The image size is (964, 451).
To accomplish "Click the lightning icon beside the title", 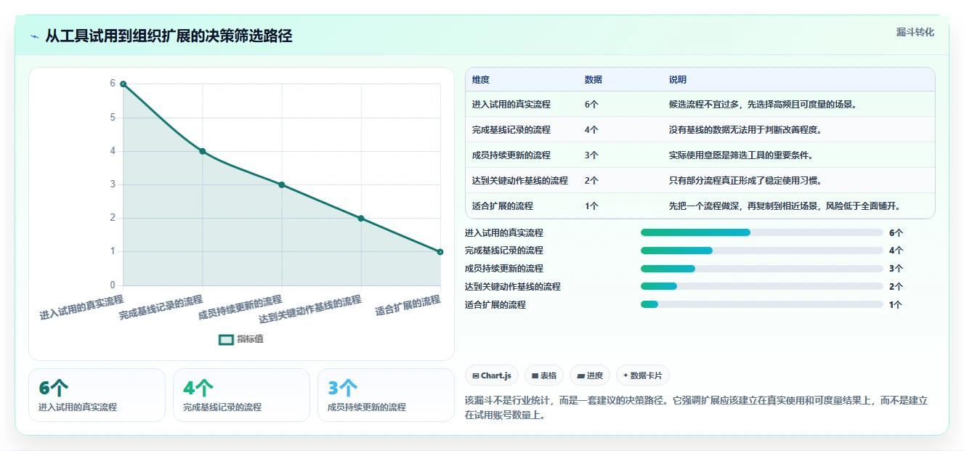I will click(x=34, y=36).
